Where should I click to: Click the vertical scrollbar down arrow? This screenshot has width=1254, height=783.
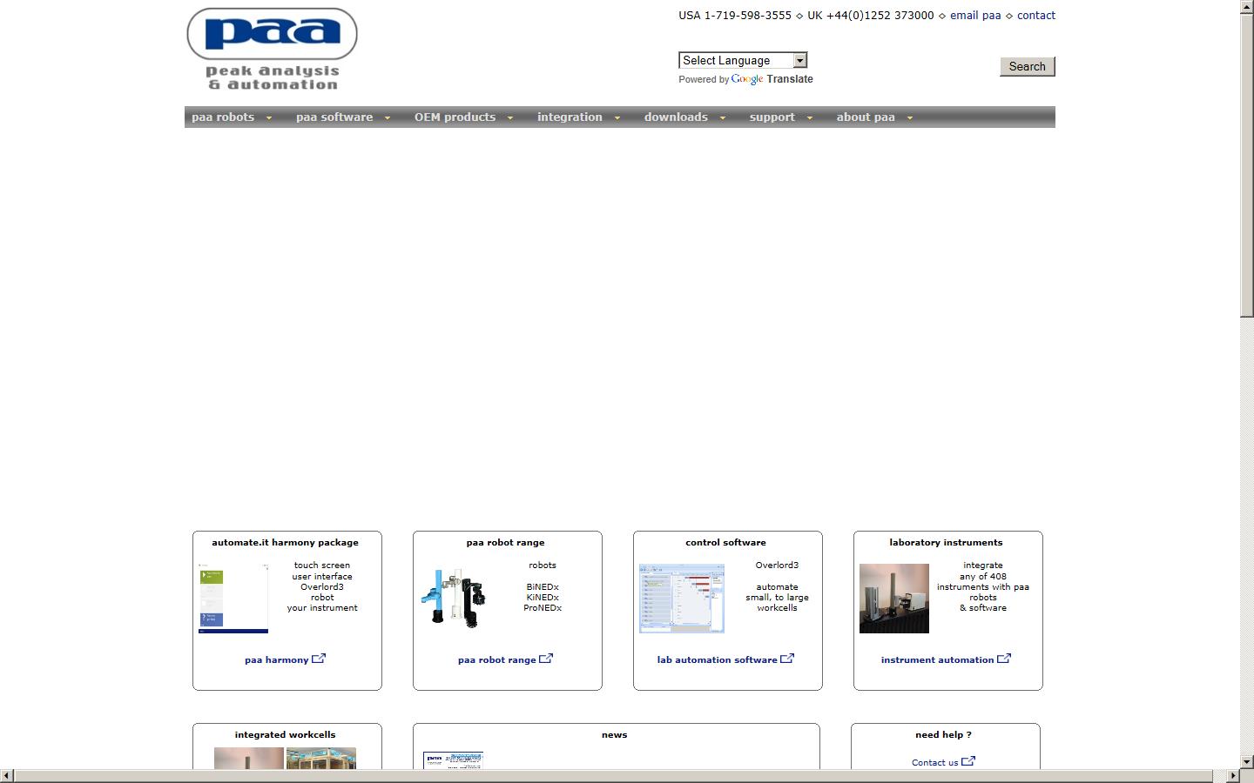pos(1246,762)
